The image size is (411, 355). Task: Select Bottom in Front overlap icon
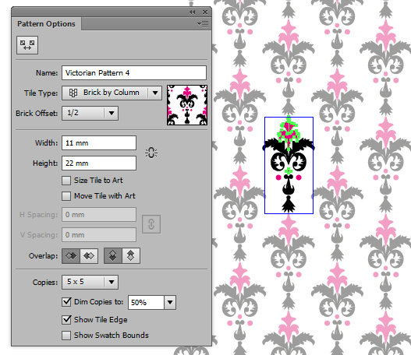131,255
